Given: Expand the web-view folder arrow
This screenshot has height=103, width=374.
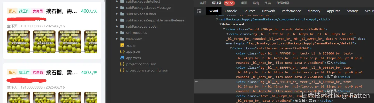Looking at the screenshot, I should click(117, 39).
